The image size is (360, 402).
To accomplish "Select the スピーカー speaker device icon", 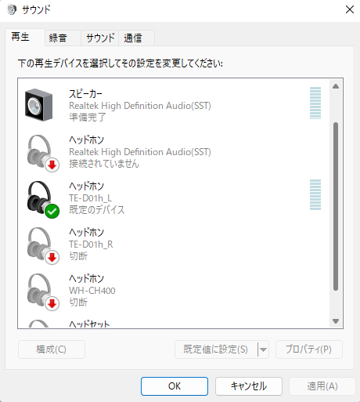I will coord(38,105).
